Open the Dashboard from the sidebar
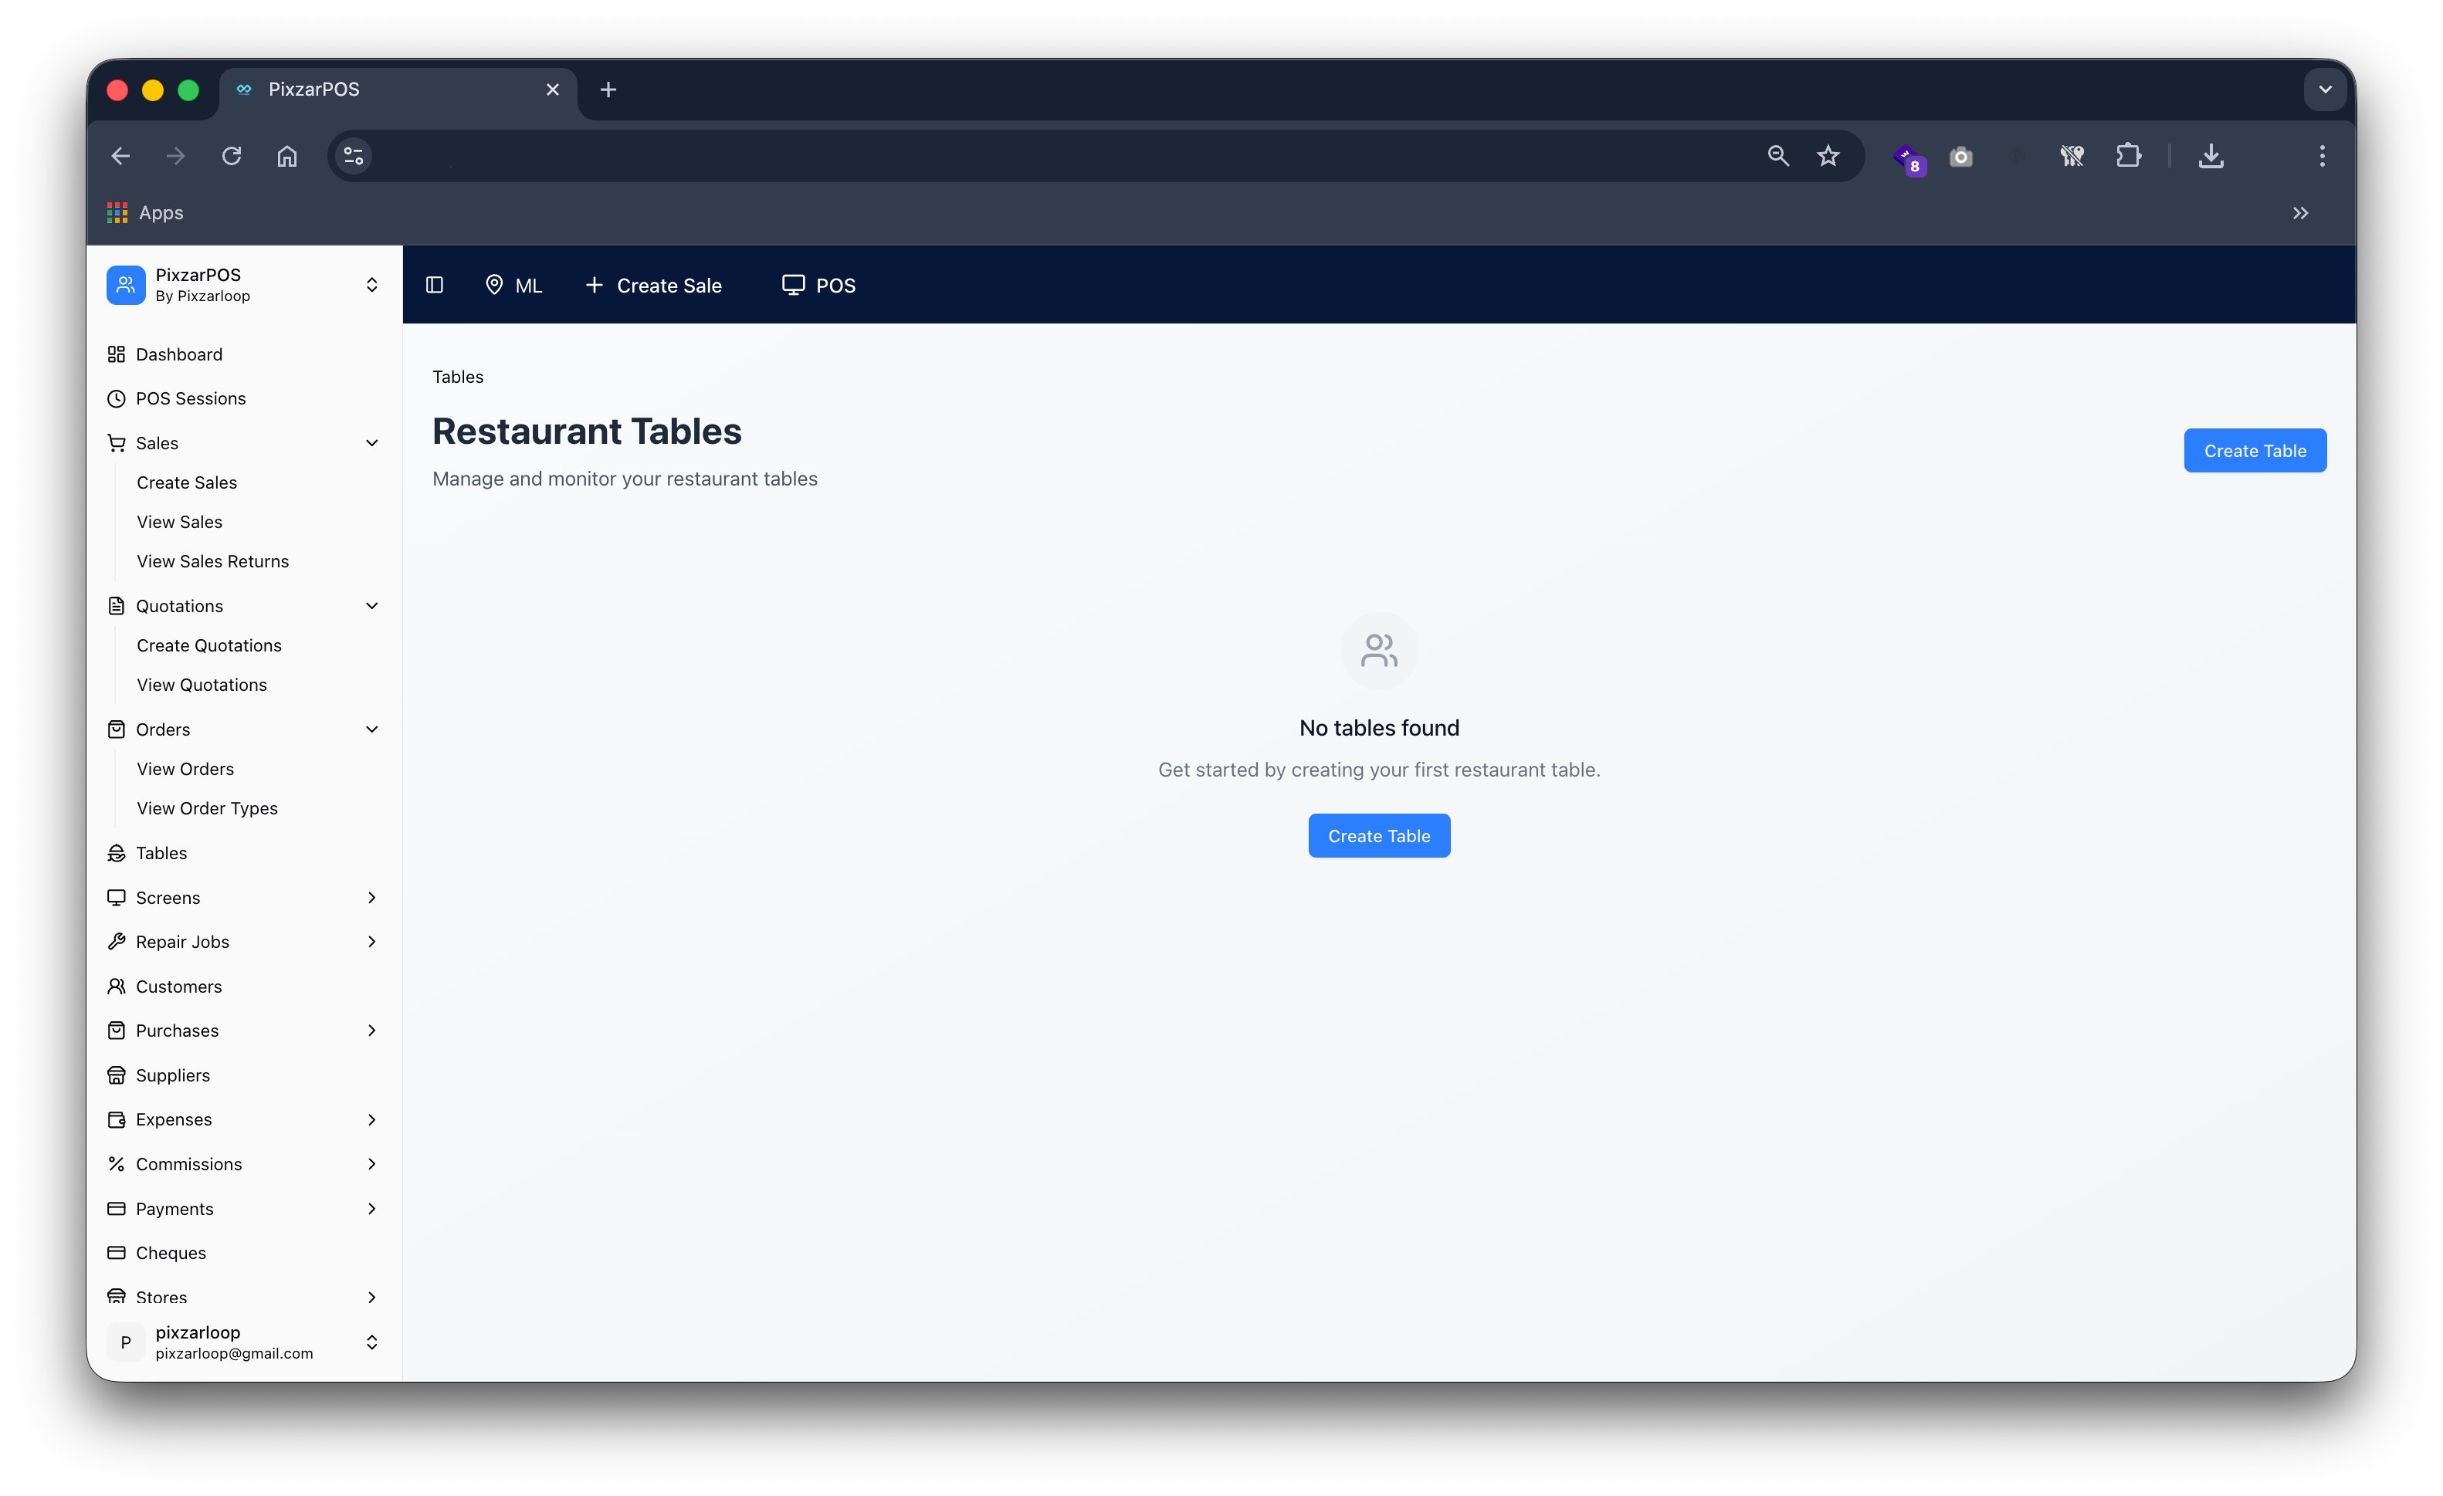The width and height of the screenshot is (2443, 1496). click(178, 354)
